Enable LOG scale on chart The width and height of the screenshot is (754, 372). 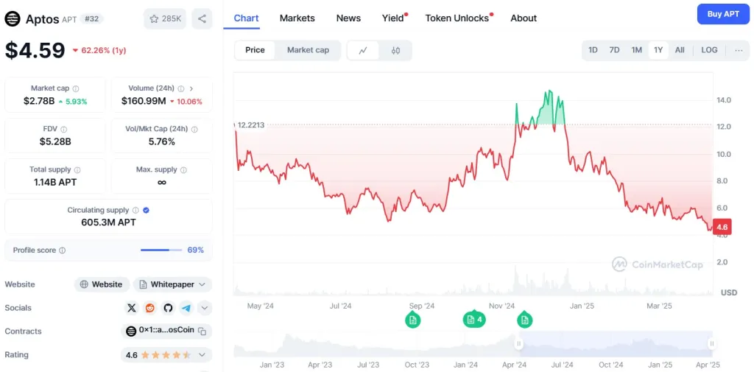click(709, 50)
